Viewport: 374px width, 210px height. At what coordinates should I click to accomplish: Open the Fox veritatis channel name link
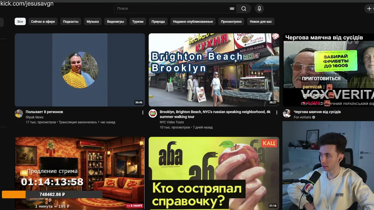pyautogui.click(x=302, y=117)
